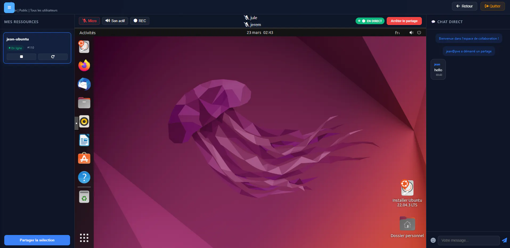The height and width of the screenshot is (248, 510).
Task: Open Ubuntu Software from the dock
Action: click(x=84, y=158)
